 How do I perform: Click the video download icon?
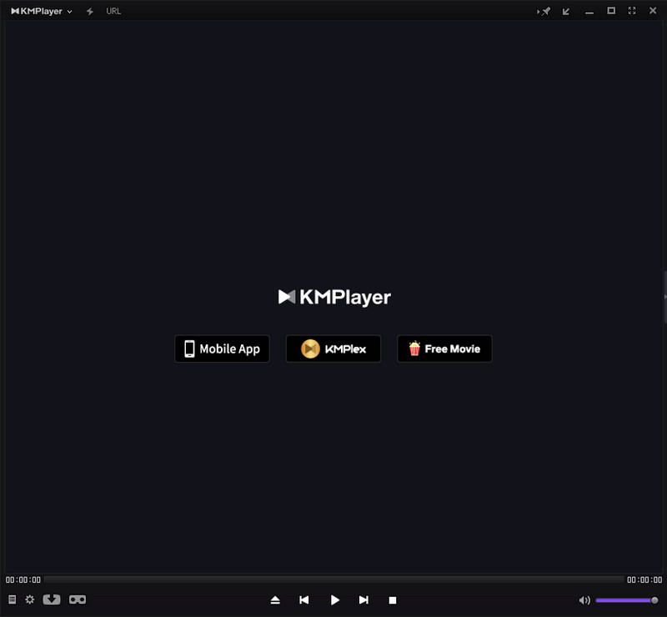point(52,599)
